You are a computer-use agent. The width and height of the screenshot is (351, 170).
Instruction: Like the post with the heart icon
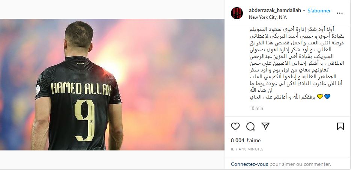[235, 126]
